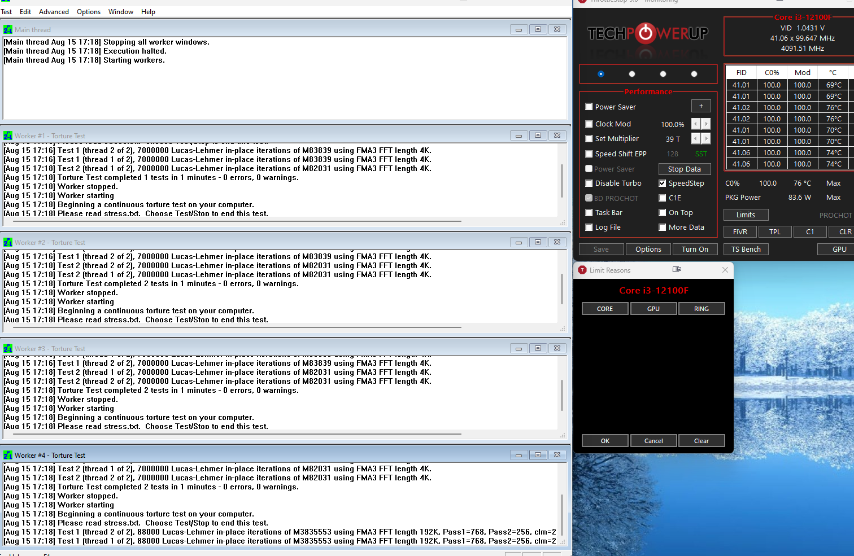Screen dimensions: 854x556
Task: Enable the Speed Shift EPP checkbox
Action: [589, 154]
